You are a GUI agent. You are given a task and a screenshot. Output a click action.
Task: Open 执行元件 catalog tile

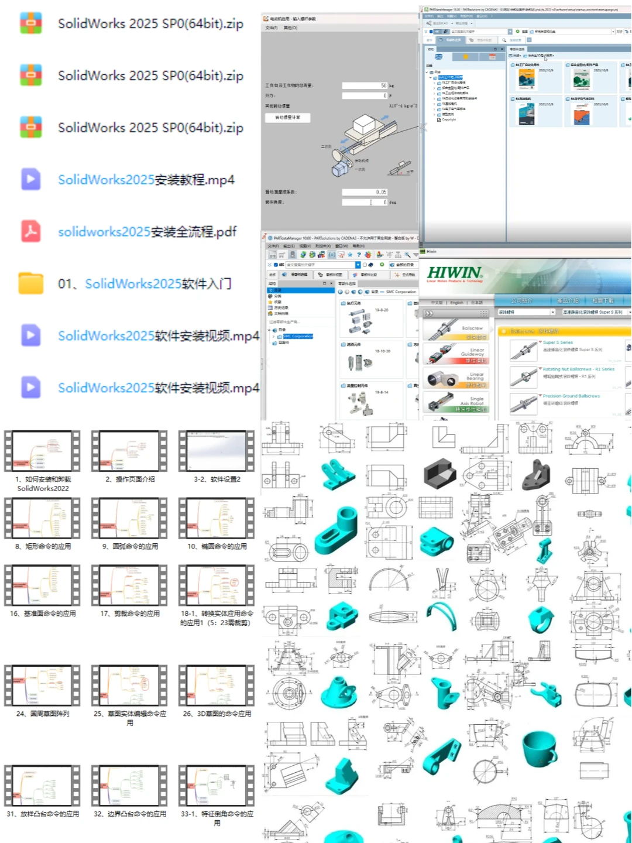point(370,319)
